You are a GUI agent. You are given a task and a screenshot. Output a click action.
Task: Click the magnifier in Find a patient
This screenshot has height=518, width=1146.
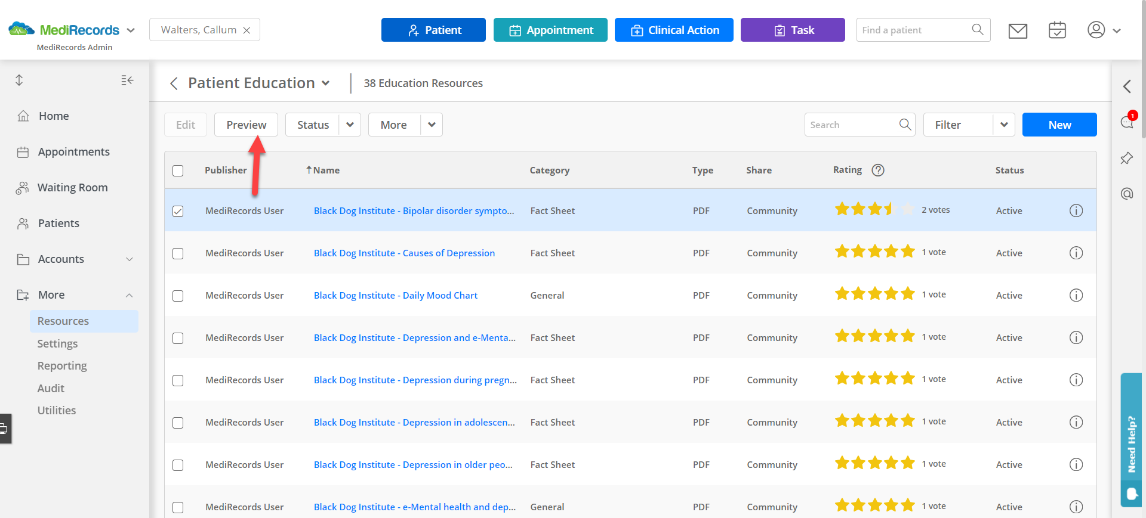click(x=978, y=30)
